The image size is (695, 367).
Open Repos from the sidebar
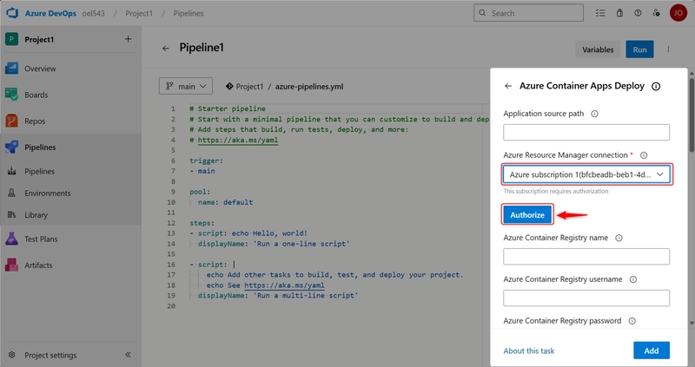12,121
